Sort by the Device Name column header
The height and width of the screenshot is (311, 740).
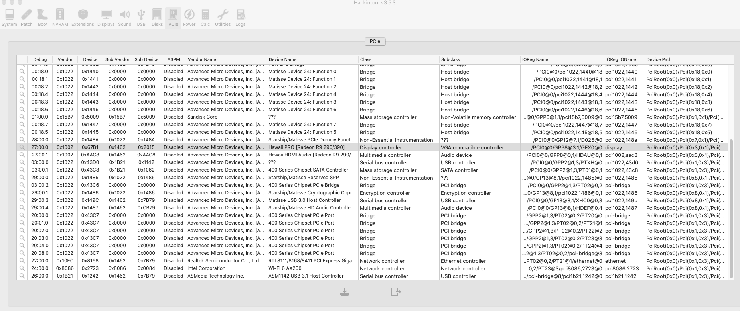click(x=312, y=59)
